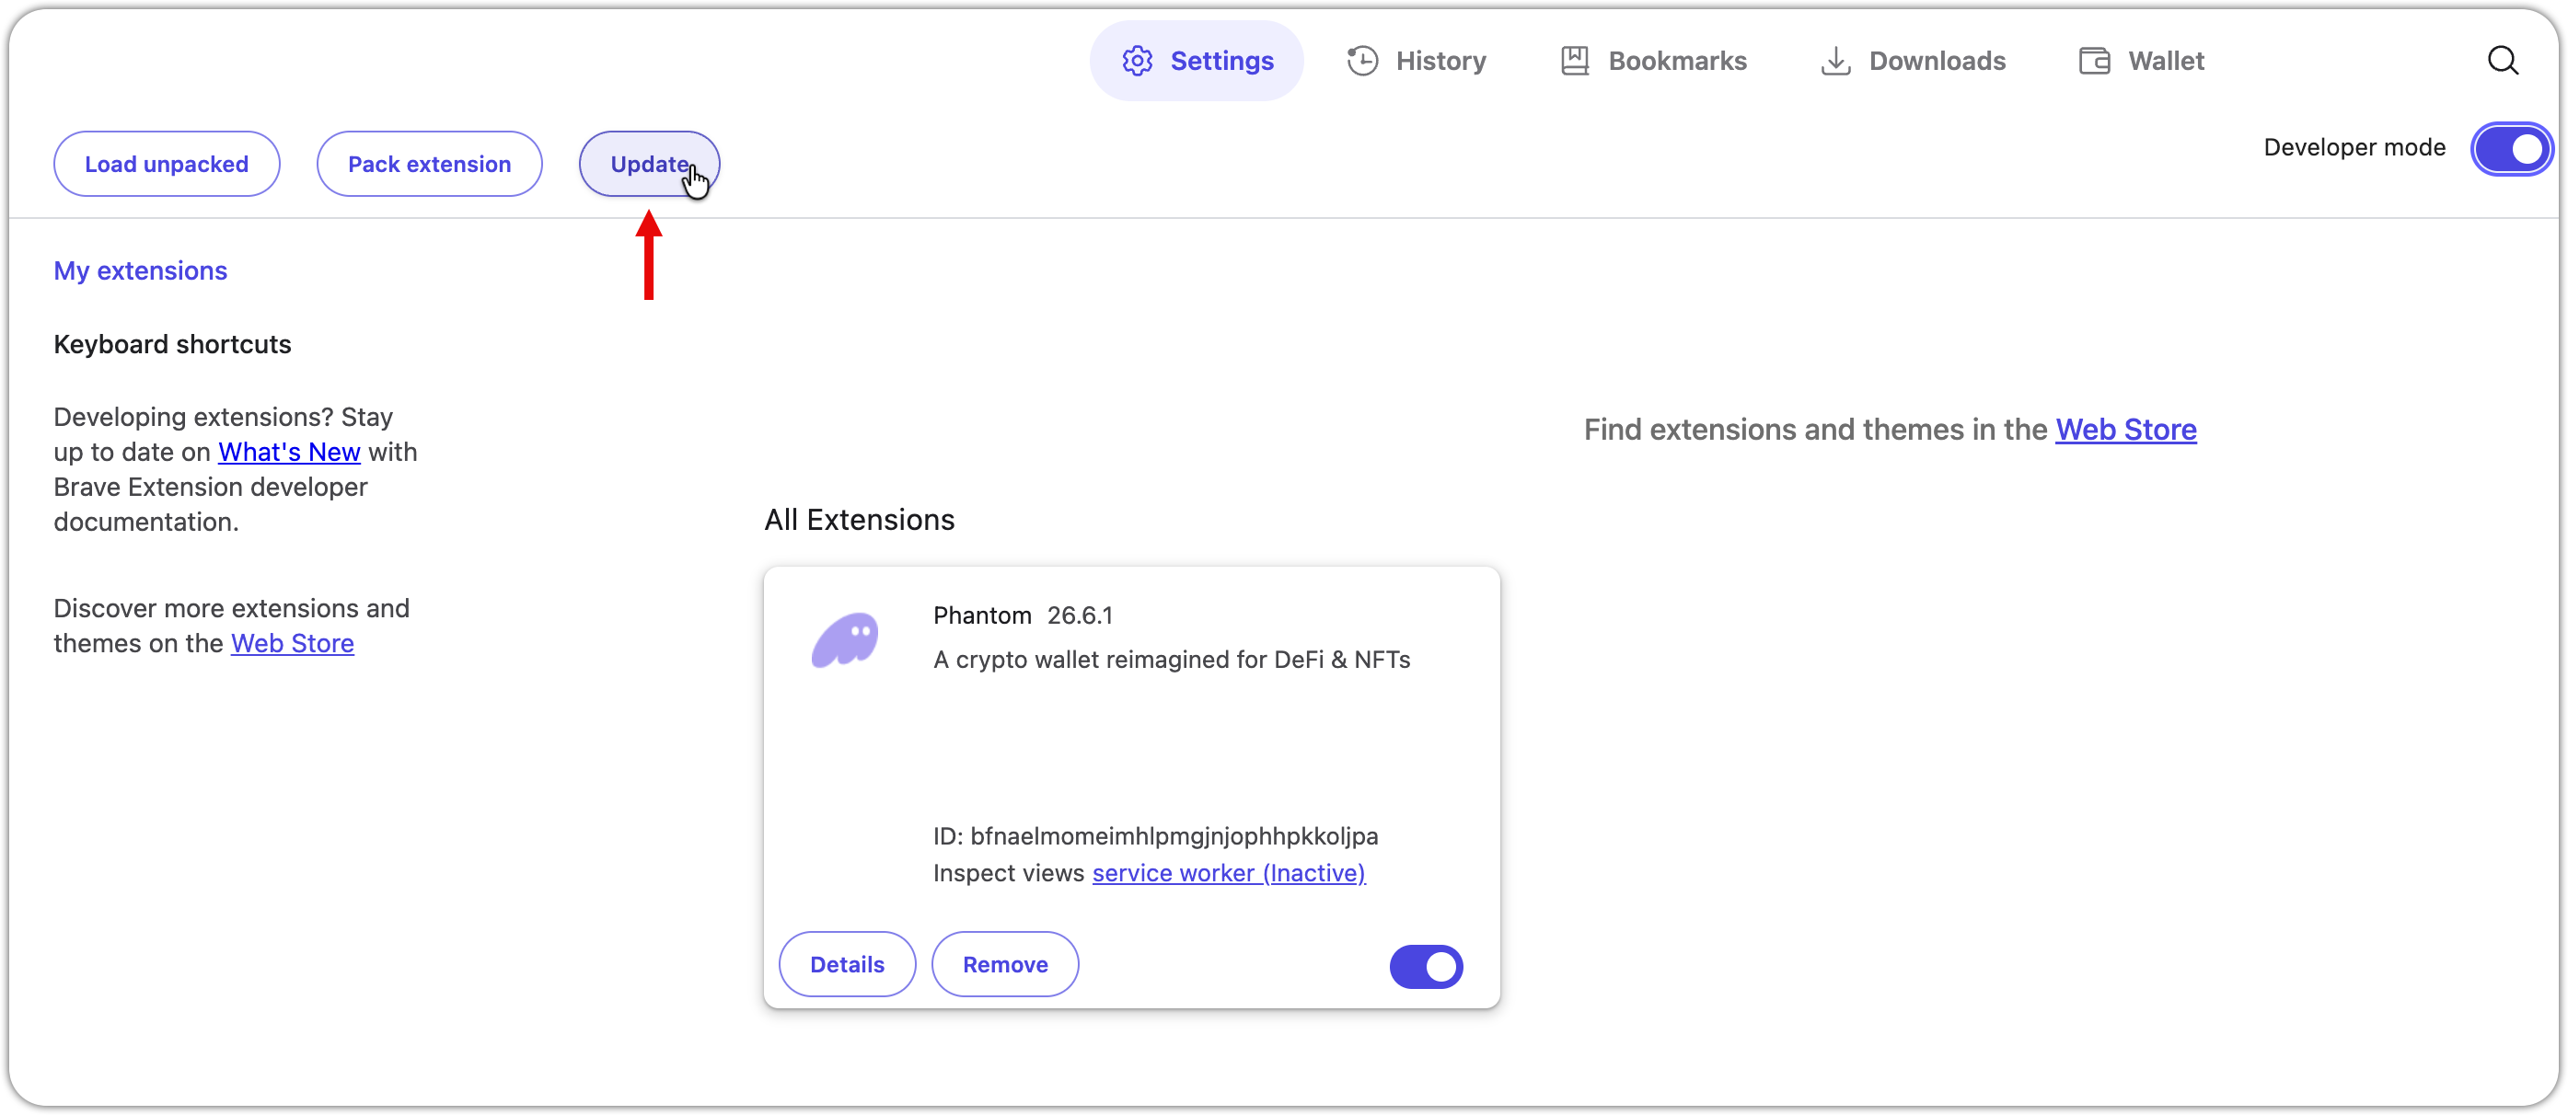
Task: Disable Developer mode toggle
Action: click(2511, 149)
